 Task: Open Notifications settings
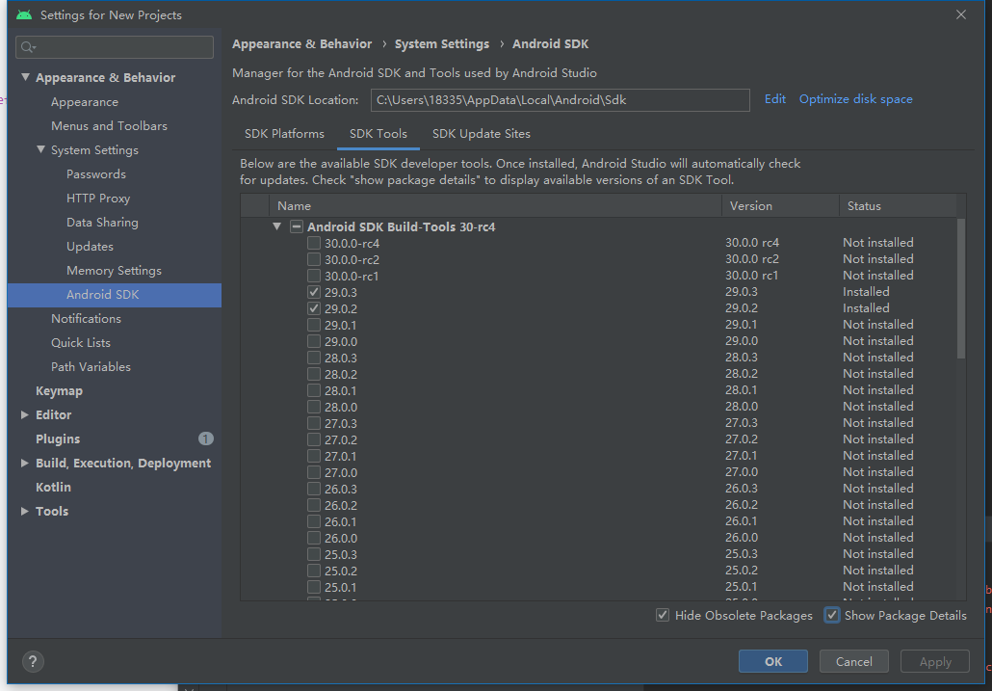[86, 318]
